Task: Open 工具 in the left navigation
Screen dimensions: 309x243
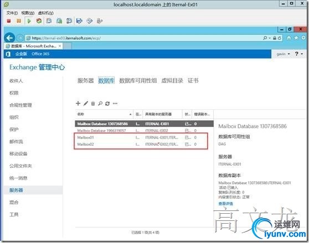Action: [14, 214]
